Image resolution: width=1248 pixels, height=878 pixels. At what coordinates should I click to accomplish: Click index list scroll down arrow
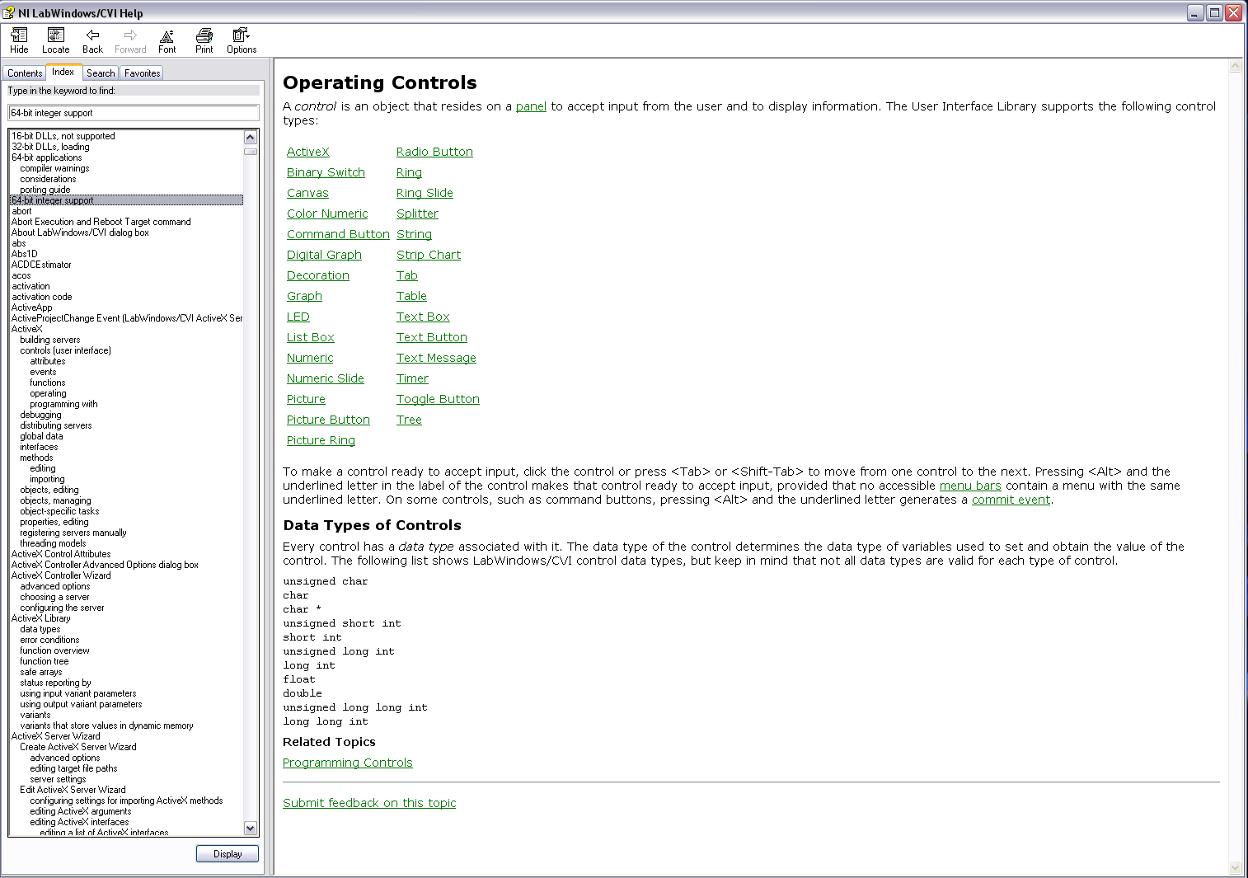(251, 828)
